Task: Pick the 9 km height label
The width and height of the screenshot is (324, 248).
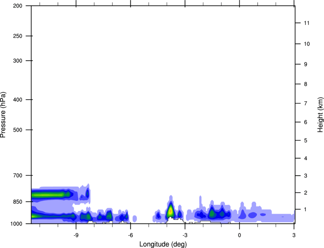Action: pyautogui.click(x=305, y=64)
